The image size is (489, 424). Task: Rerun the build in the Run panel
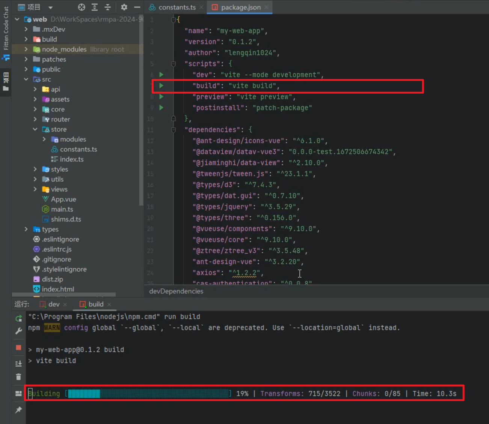[x=18, y=318]
